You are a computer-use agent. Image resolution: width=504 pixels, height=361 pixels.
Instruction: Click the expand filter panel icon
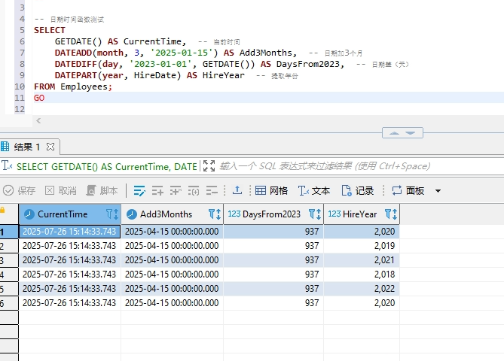tap(209, 166)
